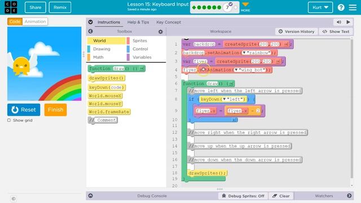
Task: Enable Show grid checkbox
Action: click(9, 120)
